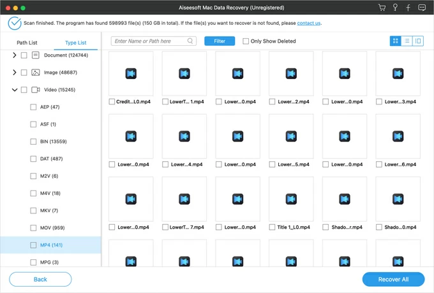Collapse the Video category
The height and width of the screenshot is (293, 434).
15,90
